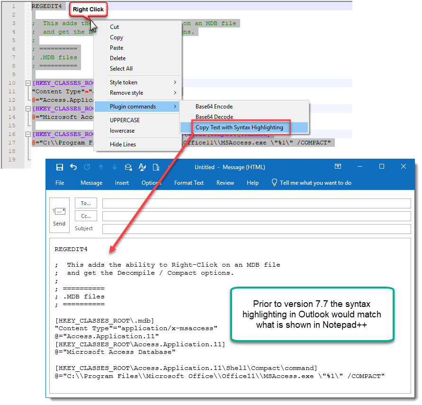Click the Previous Item up arrow in Outlook

[101, 167]
